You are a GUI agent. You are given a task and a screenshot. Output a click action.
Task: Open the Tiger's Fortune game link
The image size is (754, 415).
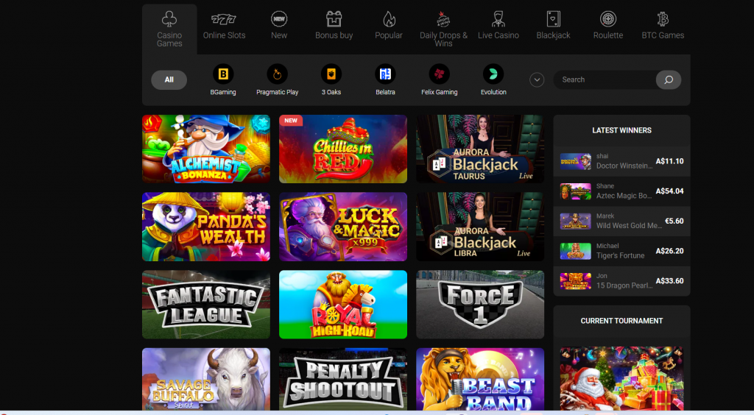(x=620, y=255)
